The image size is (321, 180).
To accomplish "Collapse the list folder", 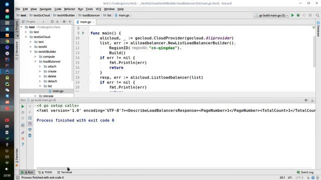I will [40, 86].
